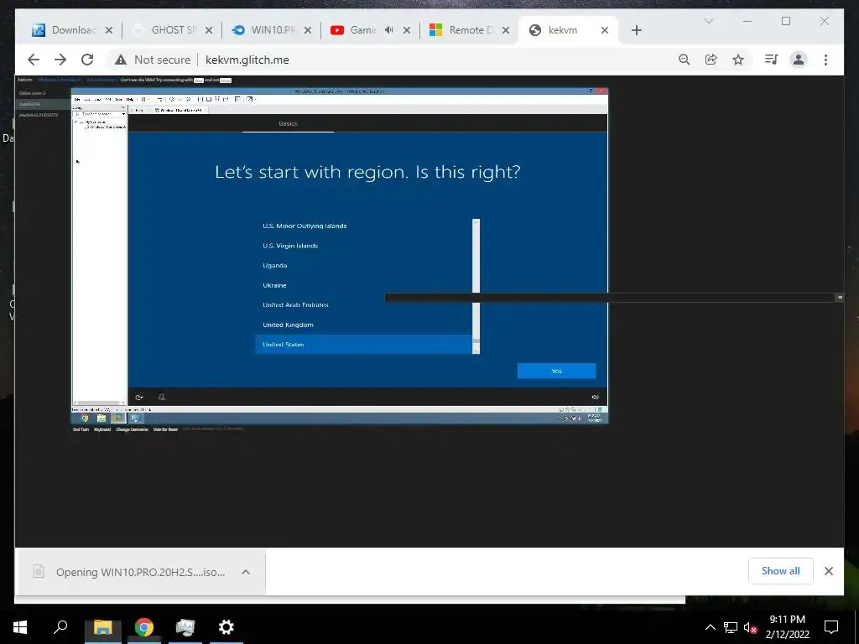The width and height of the screenshot is (859, 644).
Task: Reload the kekvm page
Action: (x=87, y=60)
